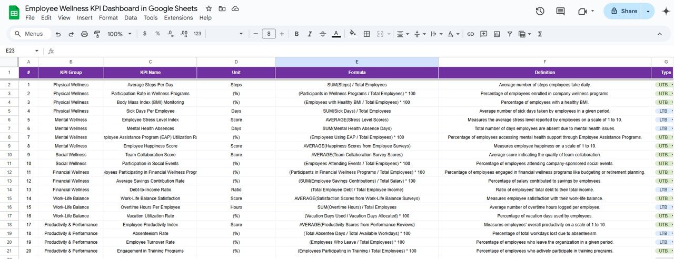674x259 pixels.
Task: Open the Tools menu
Action: (151, 17)
